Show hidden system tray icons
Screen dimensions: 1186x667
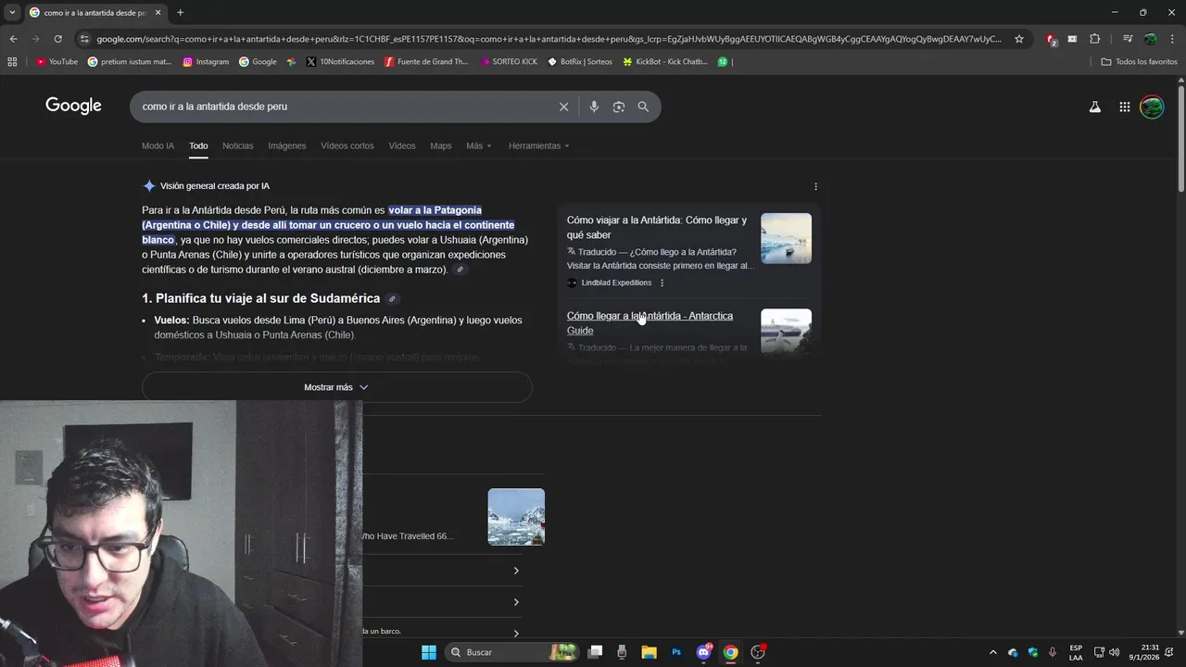pyautogui.click(x=992, y=652)
